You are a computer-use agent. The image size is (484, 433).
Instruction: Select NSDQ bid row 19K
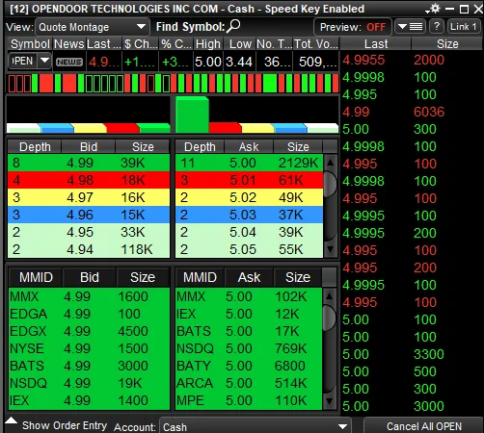click(x=89, y=383)
